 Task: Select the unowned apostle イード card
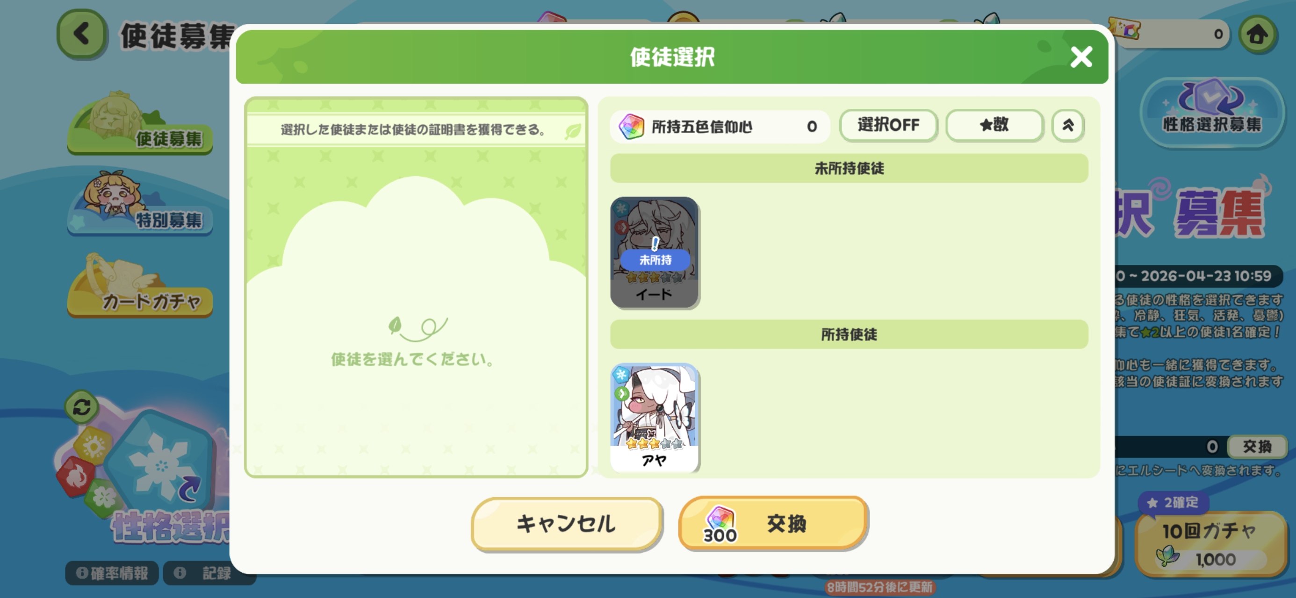click(x=654, y=252)
